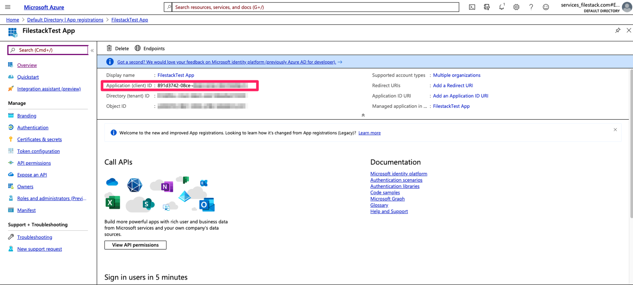Open the directory and subscription filter icon
Image resolution: width=633 pixels, height=285 pixels.
pos(487,7)
